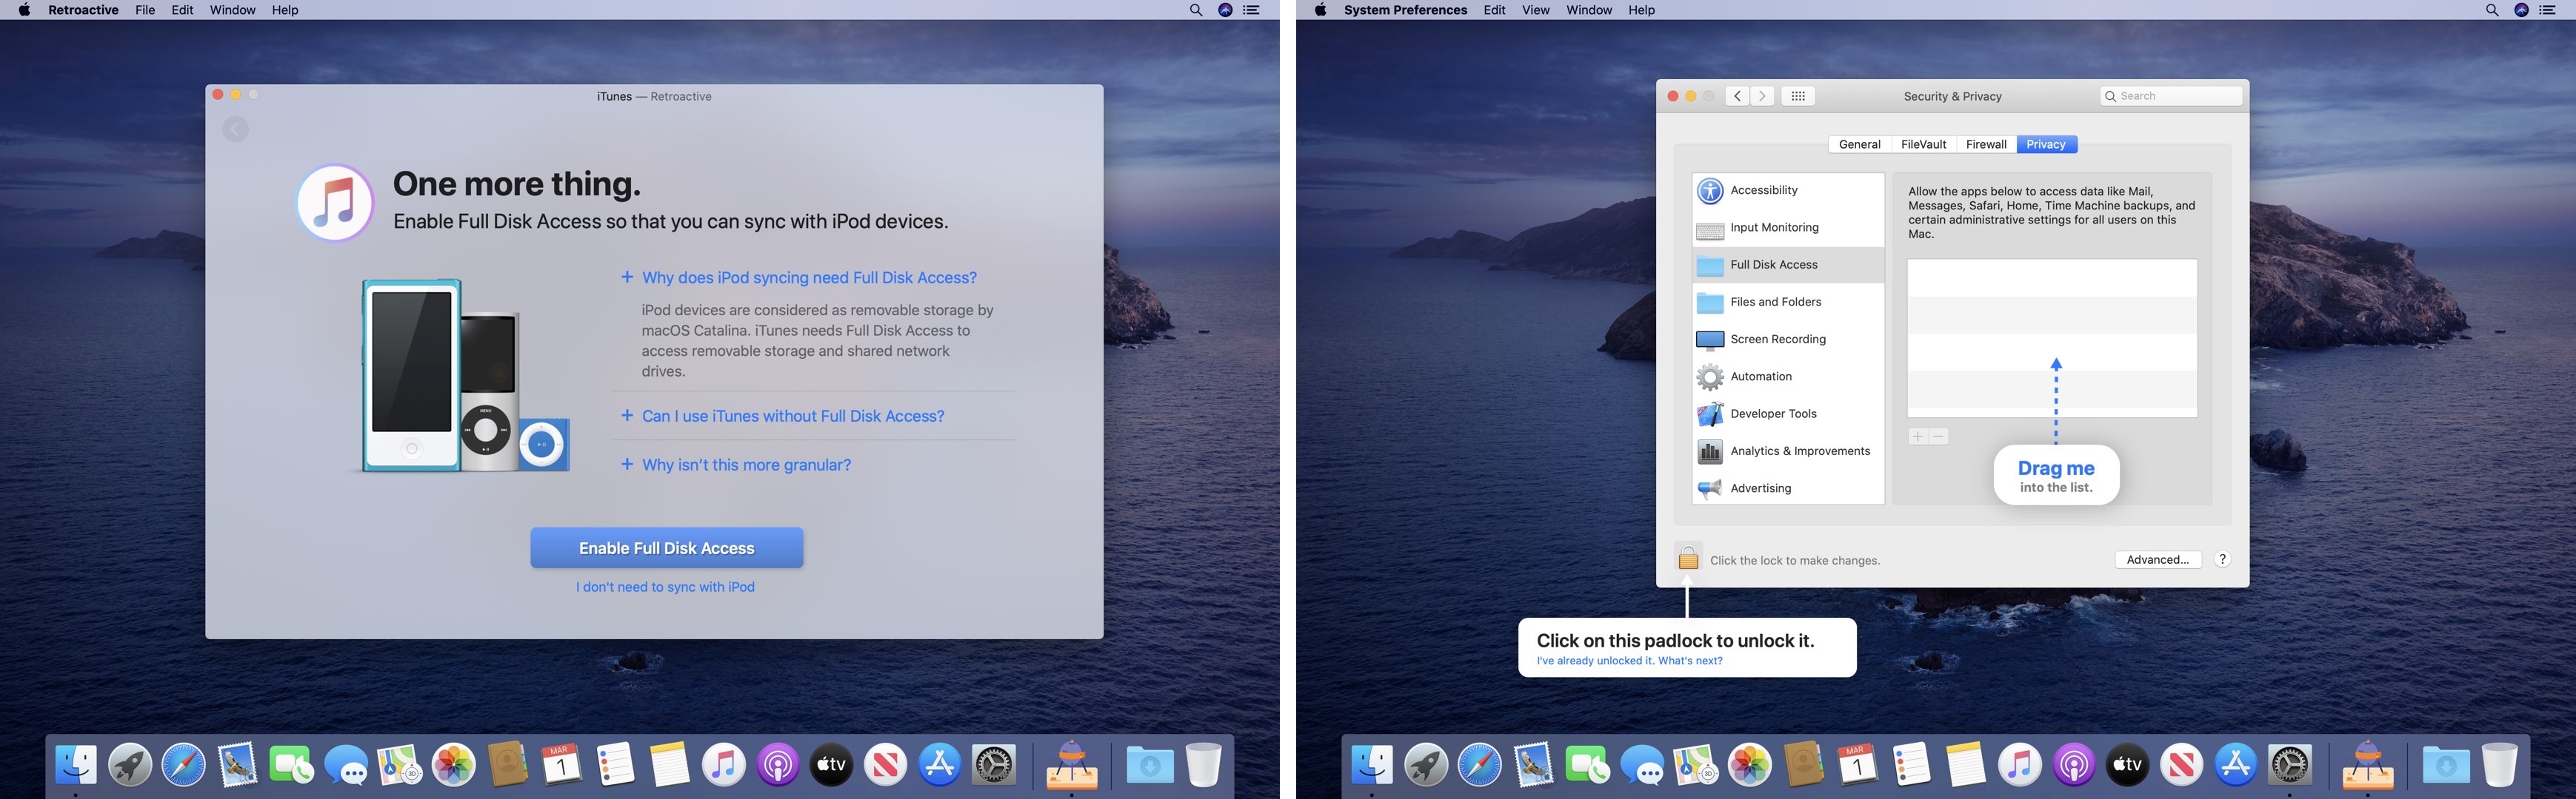The image size is (2576, 799).
Task: Click the show all preferences grid icon
Action: click(1797, 96)
